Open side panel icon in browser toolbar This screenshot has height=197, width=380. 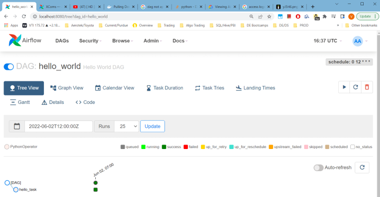click(x=343, y=17)
